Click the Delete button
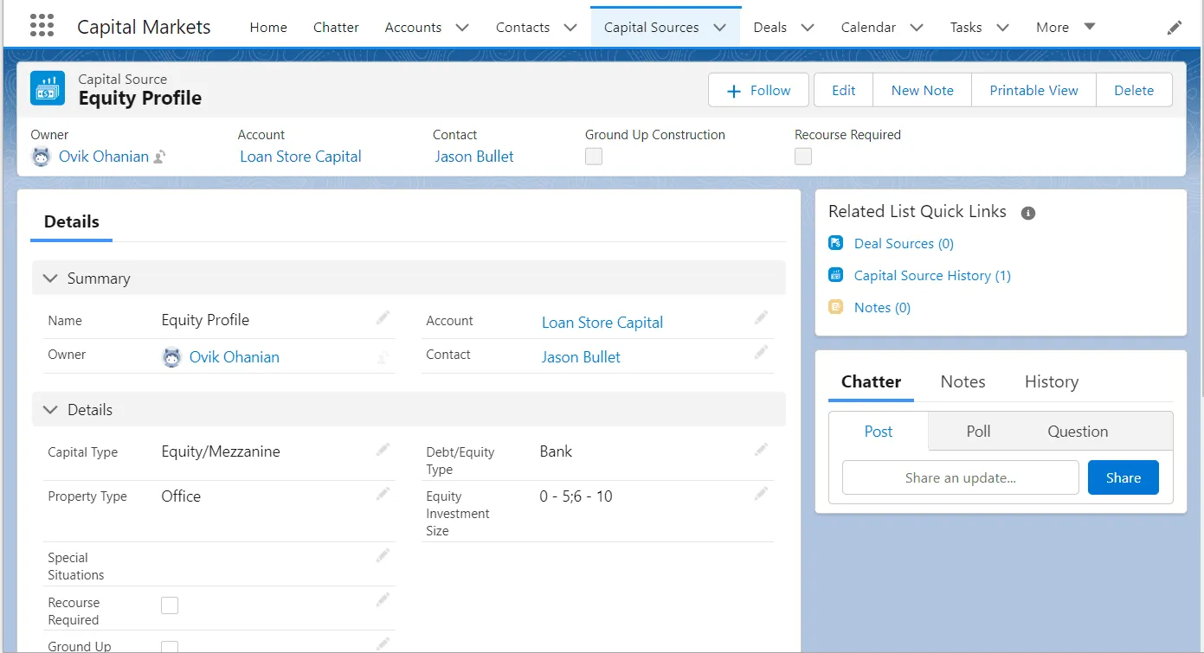Viewport: 1204px width, 653px height. point(1134,90)
